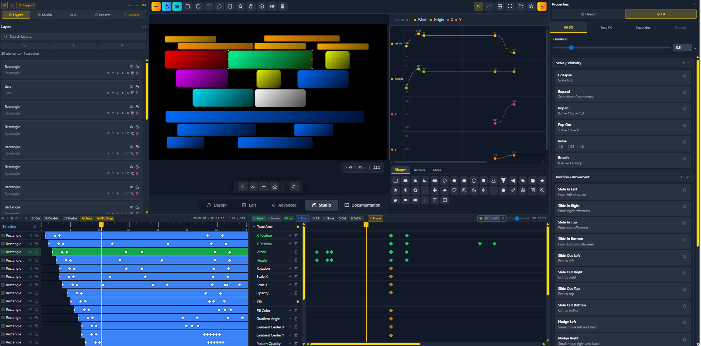Screen dimensions: 701x346
Task: Enable the Clip Snap option
Action: 105,218
